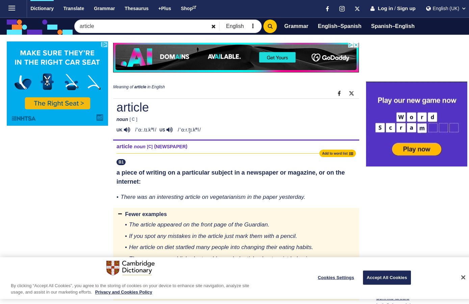The width and height of the screenshot is (469, 304).
Task: Open Cambridge Instagram page from header
Action: (x=342, y=9)
